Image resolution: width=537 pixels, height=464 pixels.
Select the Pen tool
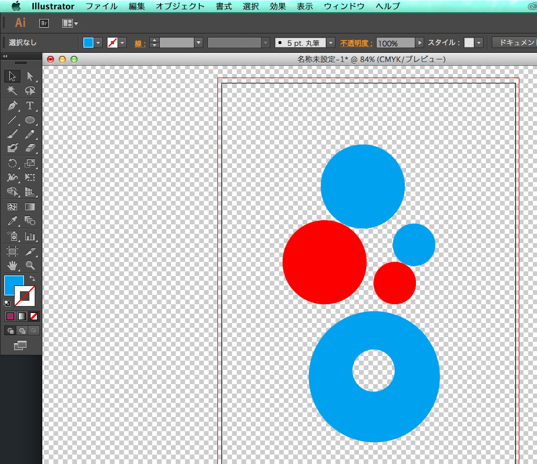12,106
